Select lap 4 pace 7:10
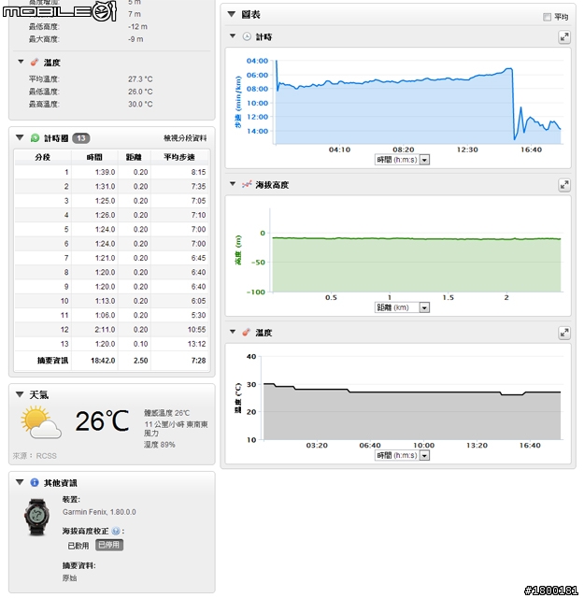 (198, 215)
